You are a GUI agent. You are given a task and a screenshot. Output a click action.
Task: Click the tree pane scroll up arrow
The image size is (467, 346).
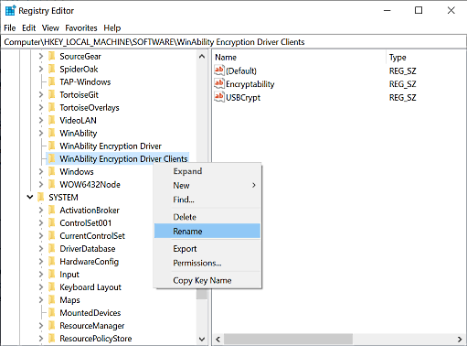point(202,57)
